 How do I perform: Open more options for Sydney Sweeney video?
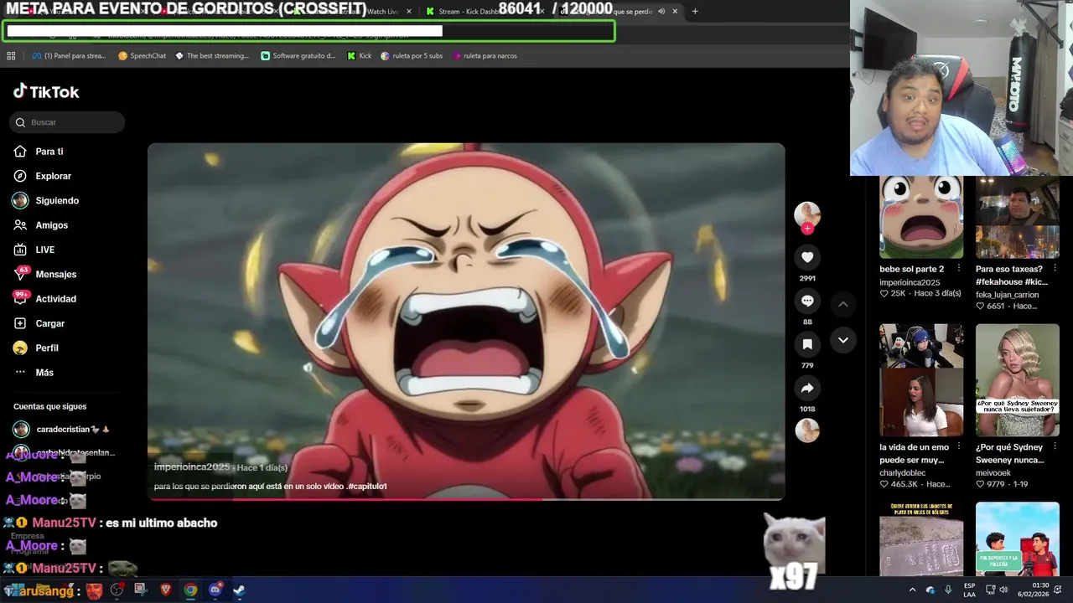[1055, 447]
